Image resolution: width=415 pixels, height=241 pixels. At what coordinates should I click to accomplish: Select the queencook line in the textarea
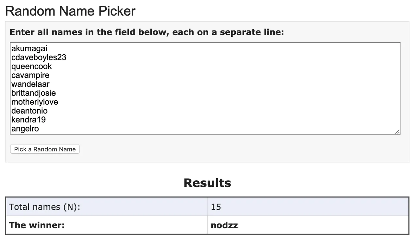click(31, 67)
